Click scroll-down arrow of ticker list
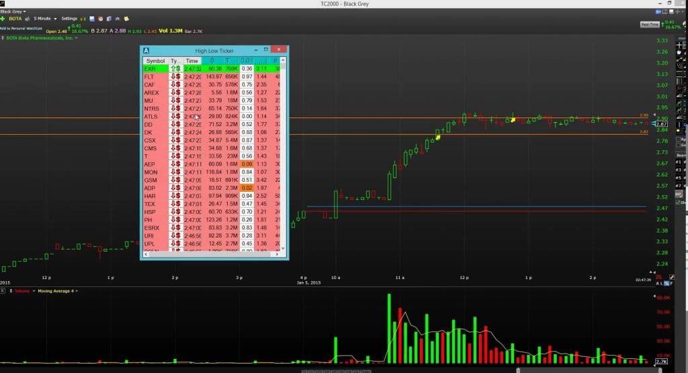 point(283,248)
